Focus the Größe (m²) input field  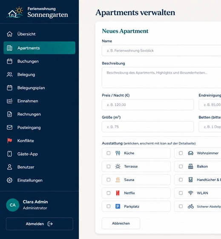148,127
